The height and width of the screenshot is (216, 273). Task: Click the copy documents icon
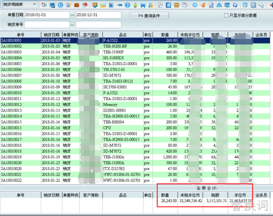coord(185,5)
